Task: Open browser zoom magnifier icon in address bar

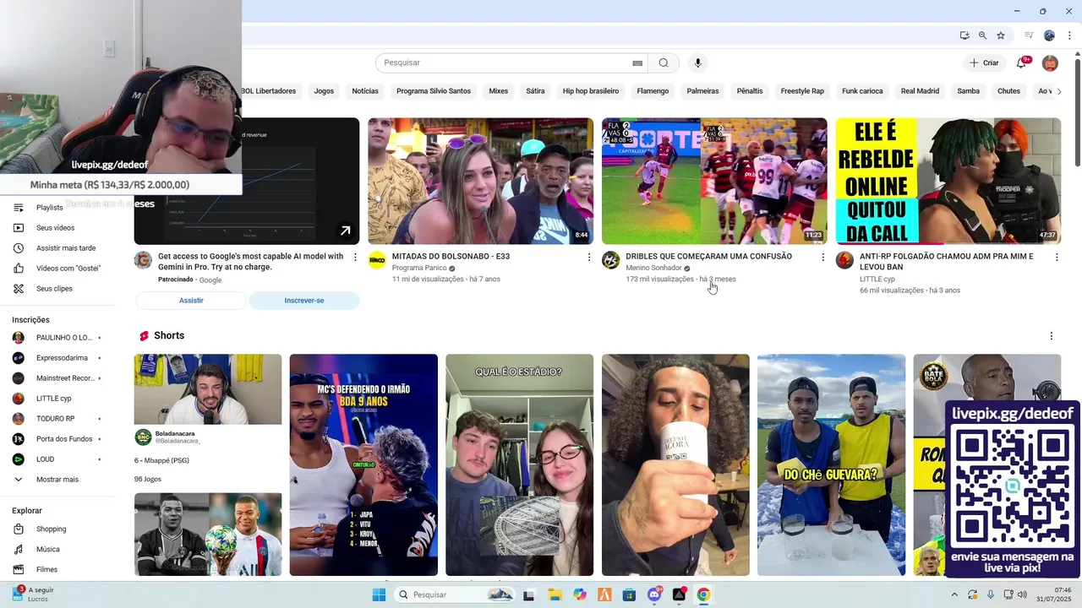Action: tap(982, 35)
